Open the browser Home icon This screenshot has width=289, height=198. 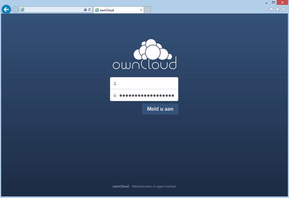tap(271, 9)
